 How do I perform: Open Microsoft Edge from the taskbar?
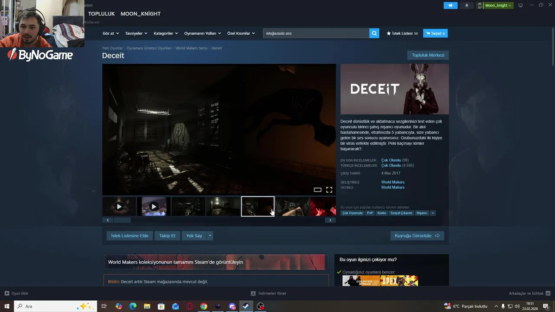tap(133, 306)
